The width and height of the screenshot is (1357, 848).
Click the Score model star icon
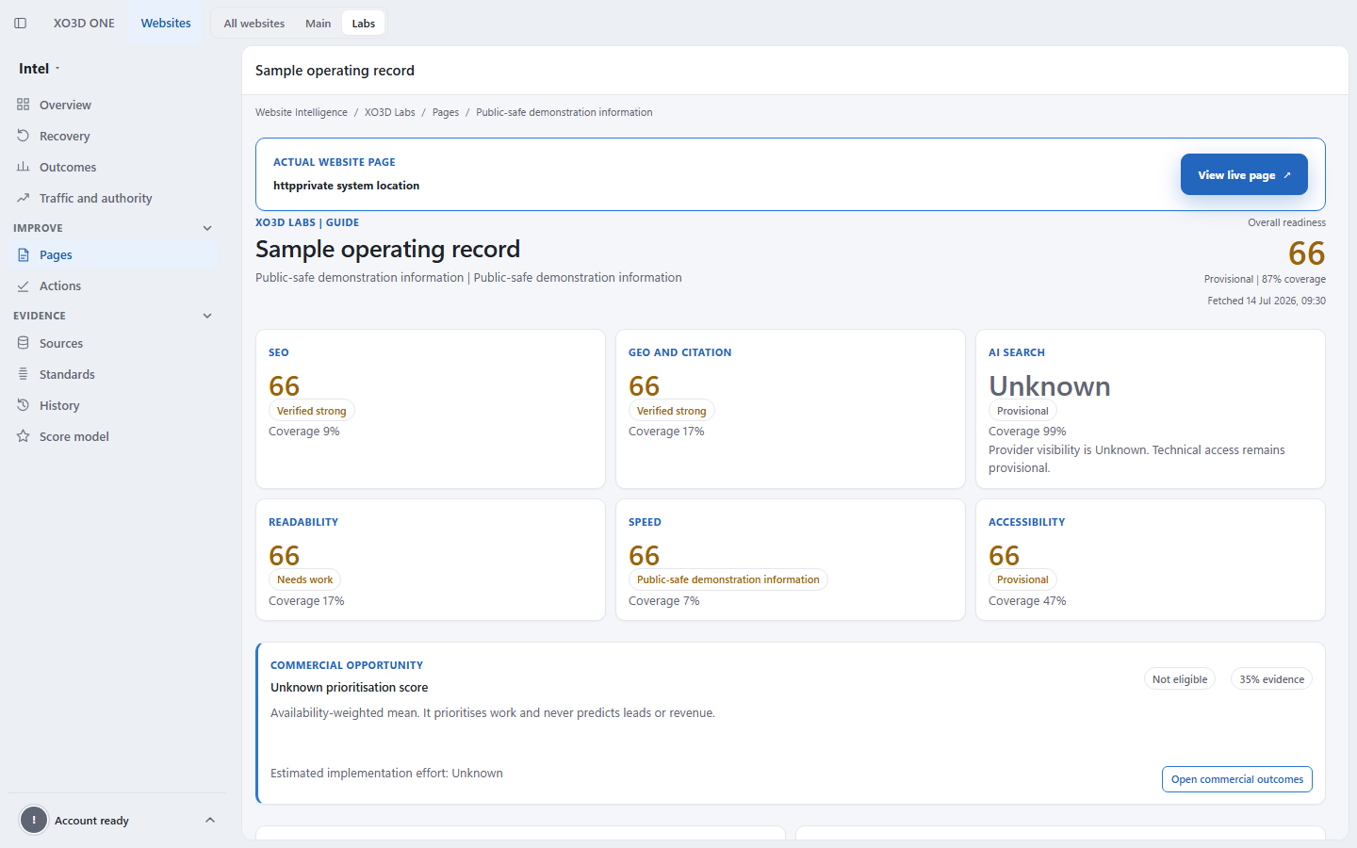[24, 436]
